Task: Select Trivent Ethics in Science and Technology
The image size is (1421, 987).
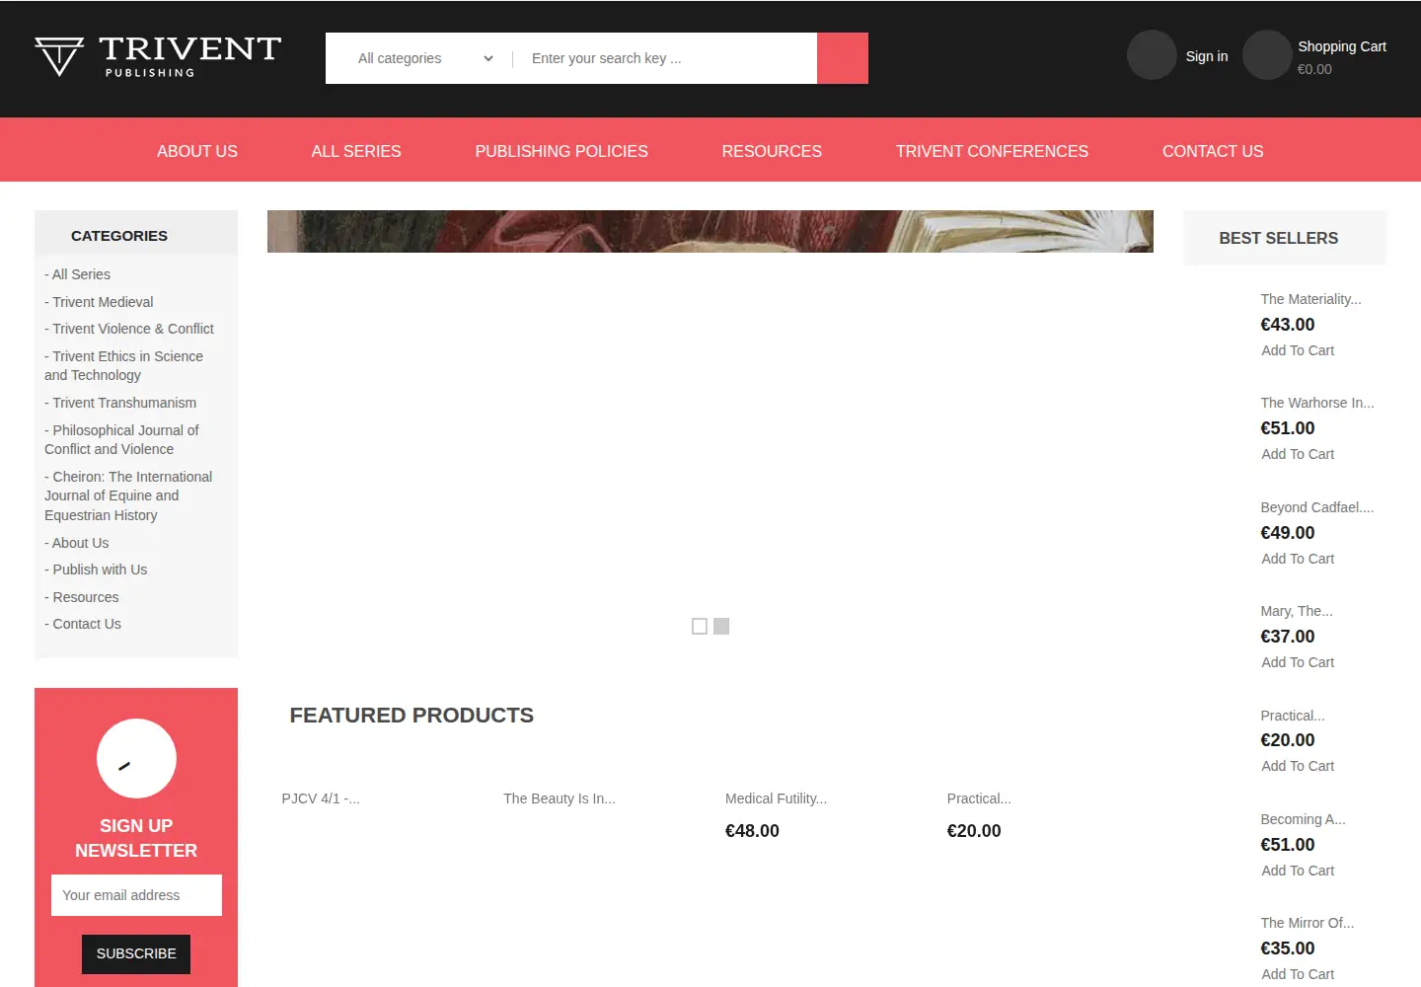Action: pos(123,366)
